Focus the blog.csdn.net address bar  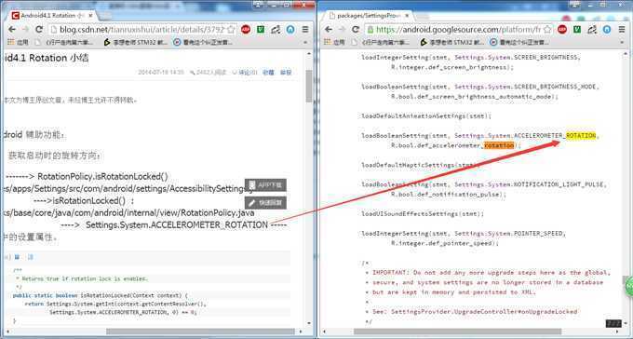click(141, 29)
